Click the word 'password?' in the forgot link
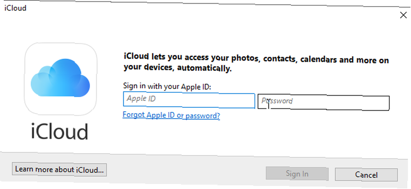This screenshot has width=411, height=189. point(203,116)
